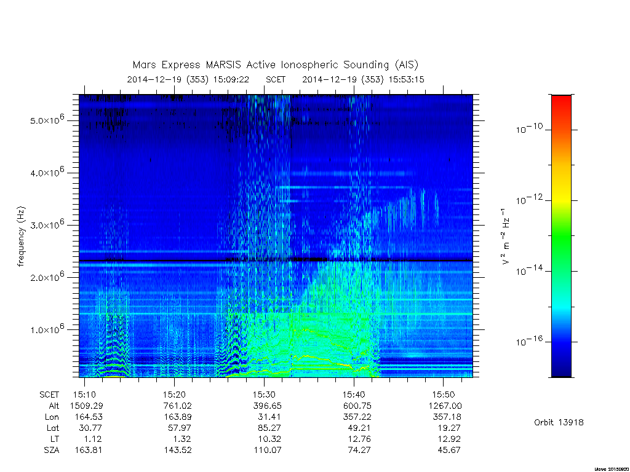Click the plot title mentioning MARSIS
This screenshot has height=472, width=630.
(275, 65)
